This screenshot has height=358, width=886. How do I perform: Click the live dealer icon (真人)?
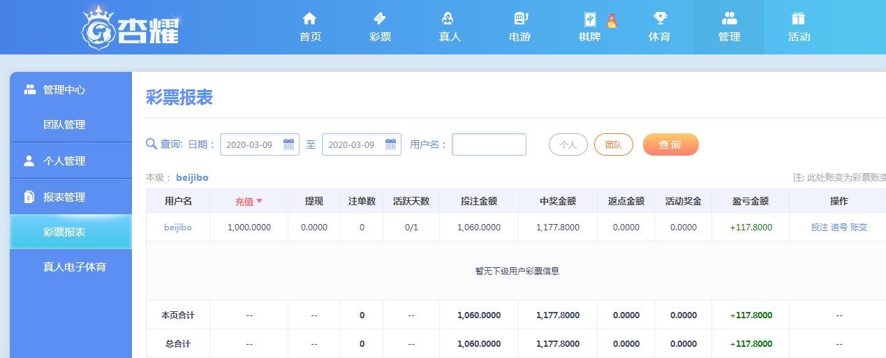(x=450, y=19)
